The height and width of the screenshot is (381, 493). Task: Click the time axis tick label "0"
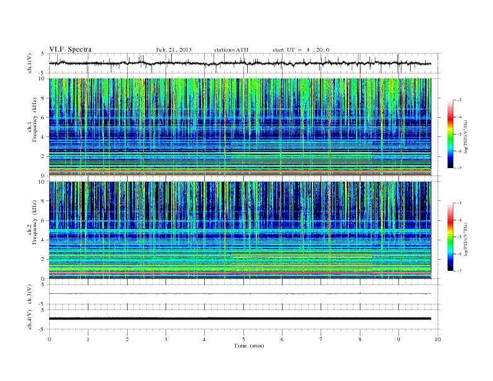[49, 339]
